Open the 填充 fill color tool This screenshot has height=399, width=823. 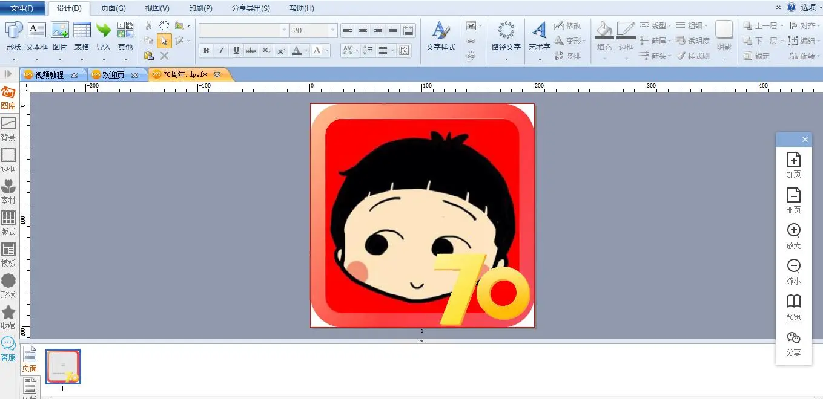click(604, 36)
